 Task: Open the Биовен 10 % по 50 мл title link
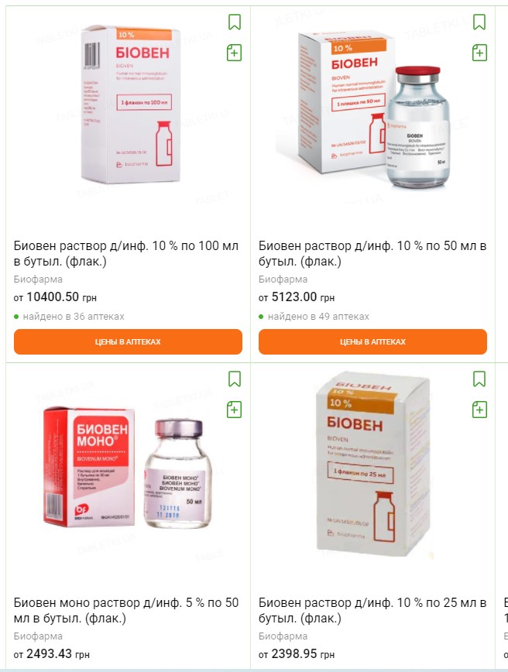[x=372, y=253]
